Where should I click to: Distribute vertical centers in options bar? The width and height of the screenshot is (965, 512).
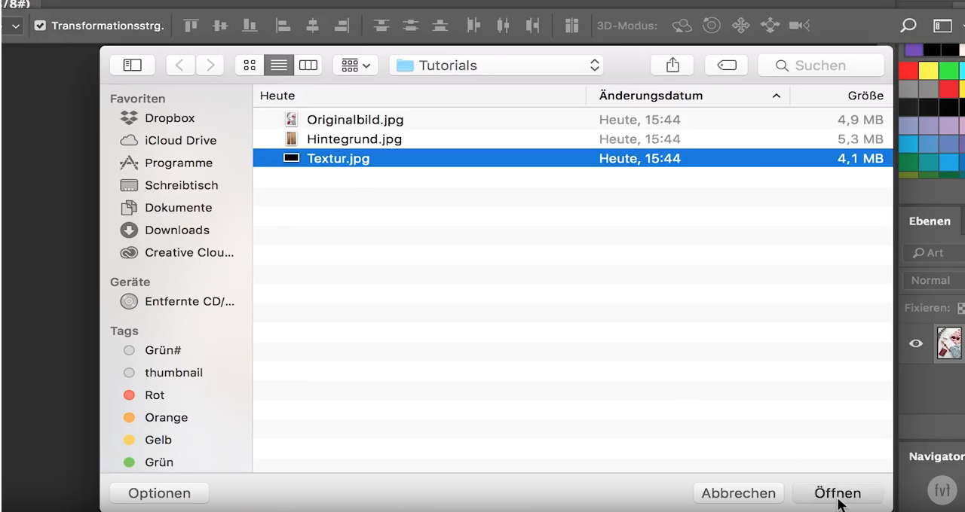click(409, 26)
